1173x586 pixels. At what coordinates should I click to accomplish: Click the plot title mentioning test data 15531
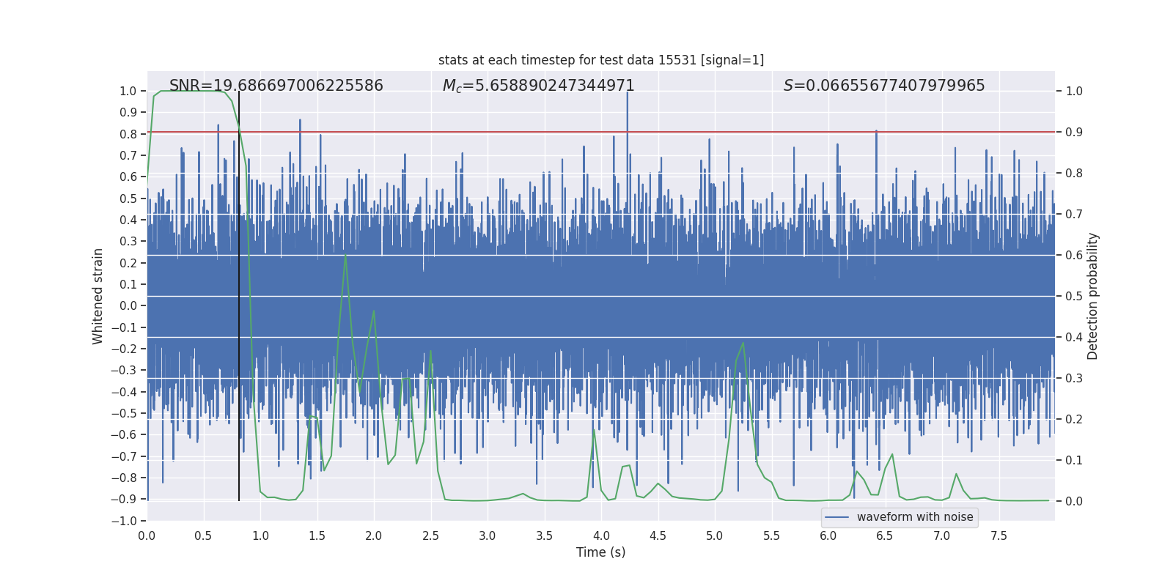[600, 60]
